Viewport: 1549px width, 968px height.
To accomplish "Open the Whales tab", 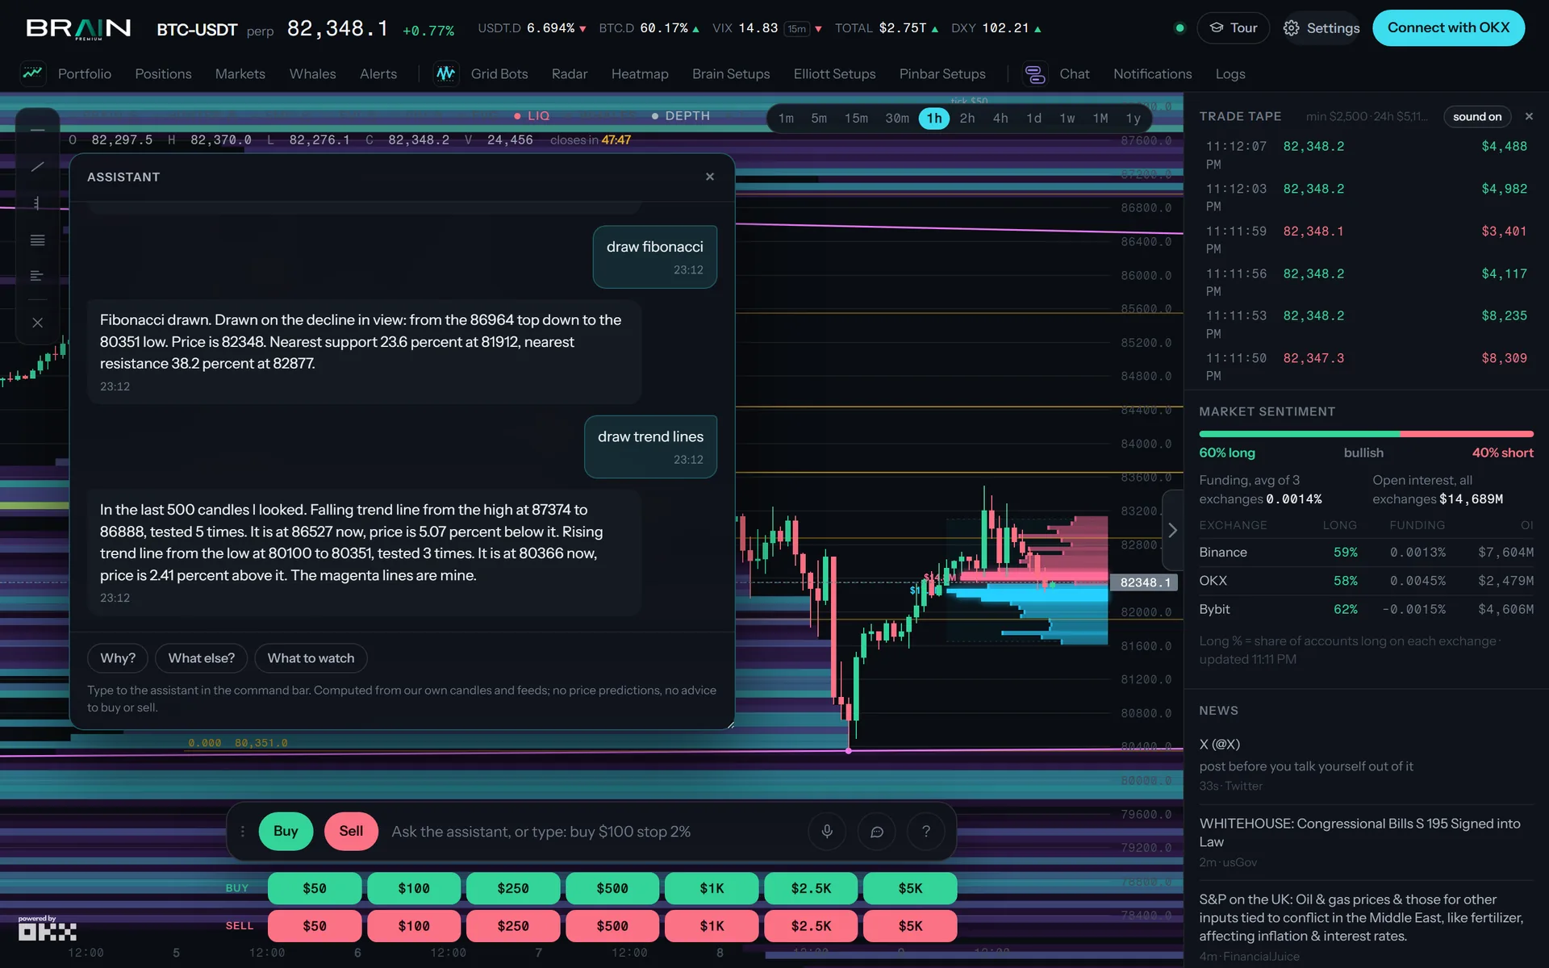I will [312, 74].
